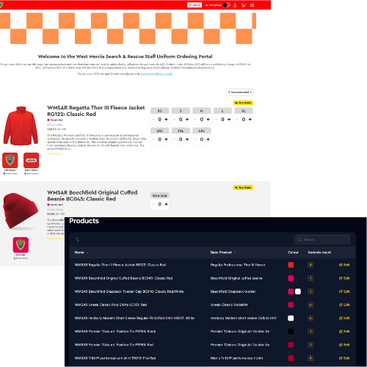Click white swatch of Henbury Oxford Shirt row

coord(291,318)
